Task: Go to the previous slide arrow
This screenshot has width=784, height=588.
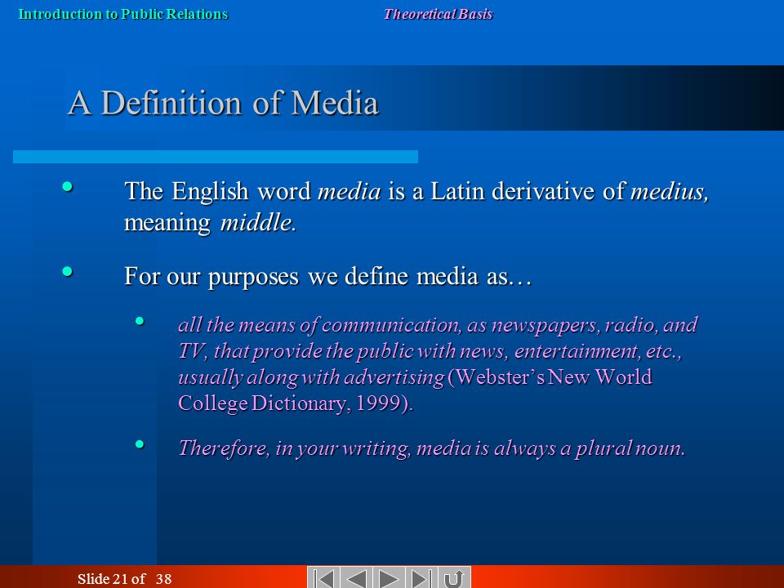Action: [357, 578]
